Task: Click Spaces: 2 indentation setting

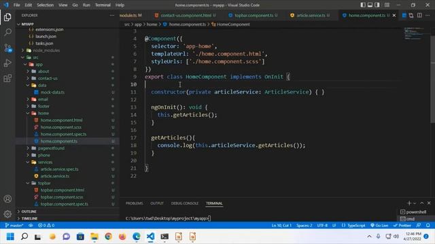Action: coord(304,226)
